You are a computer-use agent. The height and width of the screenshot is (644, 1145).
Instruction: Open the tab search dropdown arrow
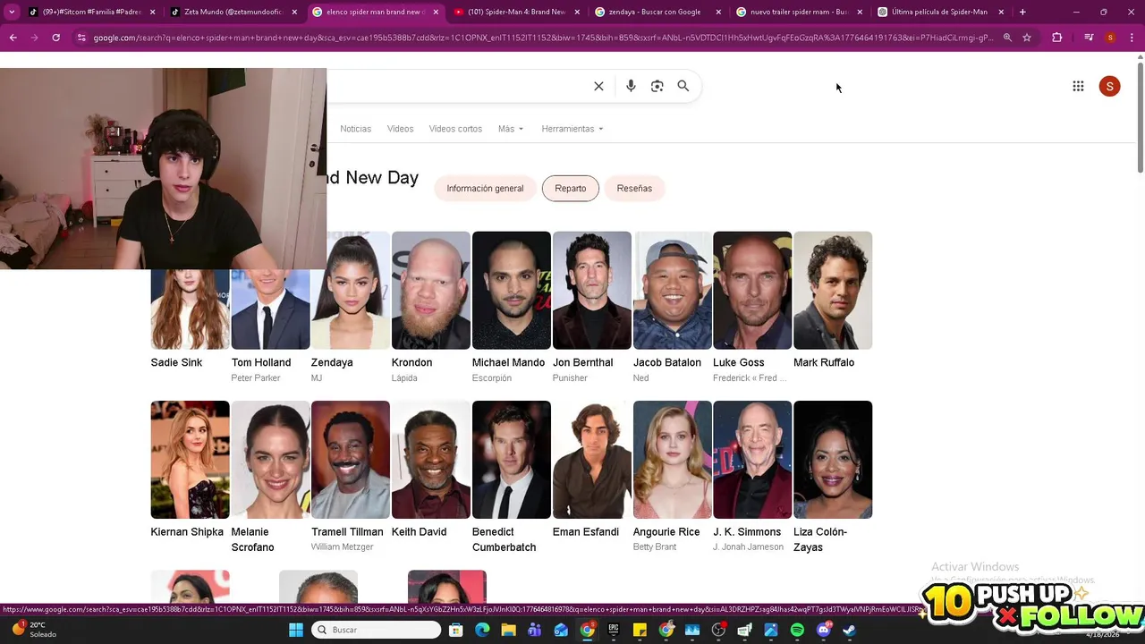point(12,12)
